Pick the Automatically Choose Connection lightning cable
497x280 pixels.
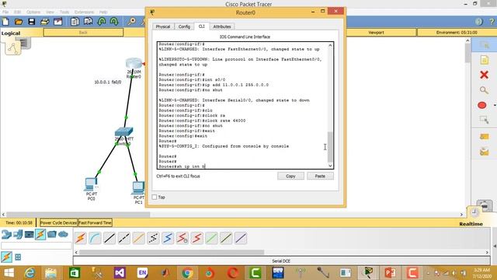pyautogui.click(x=81, y=238)
